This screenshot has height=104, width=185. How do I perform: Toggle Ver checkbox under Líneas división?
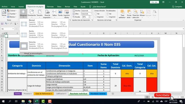(x=96, y=14)
